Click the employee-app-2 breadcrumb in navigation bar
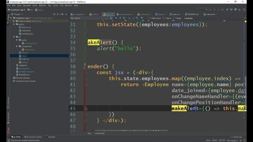This screenshot has width=253, height=142. [17, 10]
